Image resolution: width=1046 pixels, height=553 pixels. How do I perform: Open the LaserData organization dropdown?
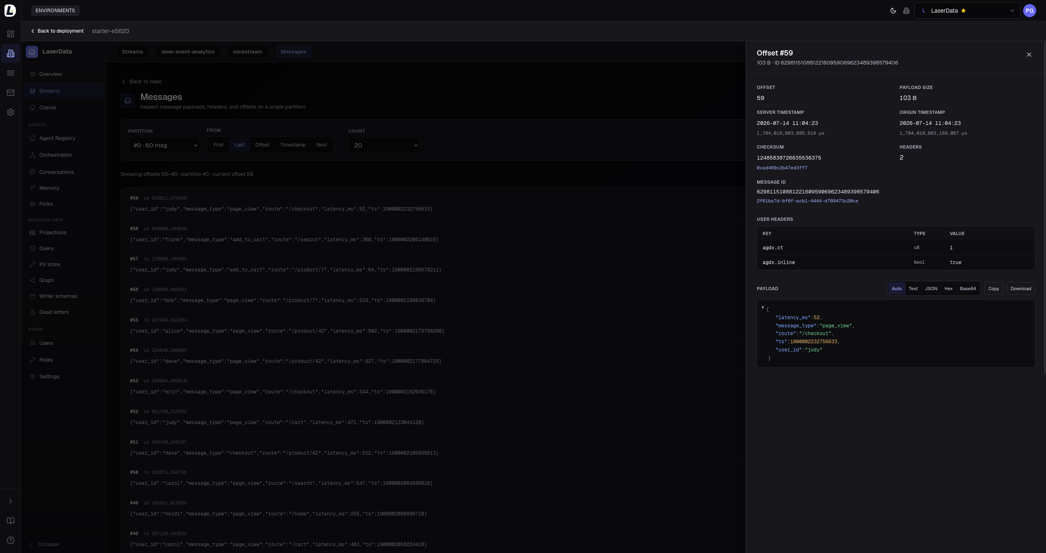click(x=967, y=11)
